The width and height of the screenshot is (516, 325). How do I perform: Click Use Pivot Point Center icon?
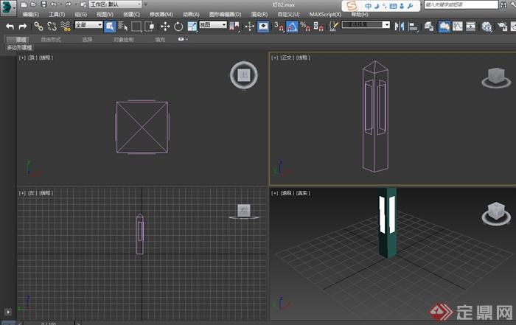coord(234,27)
